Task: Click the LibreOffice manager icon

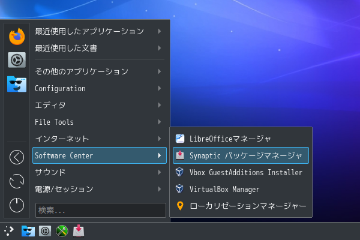Action: tap(180, 139)
